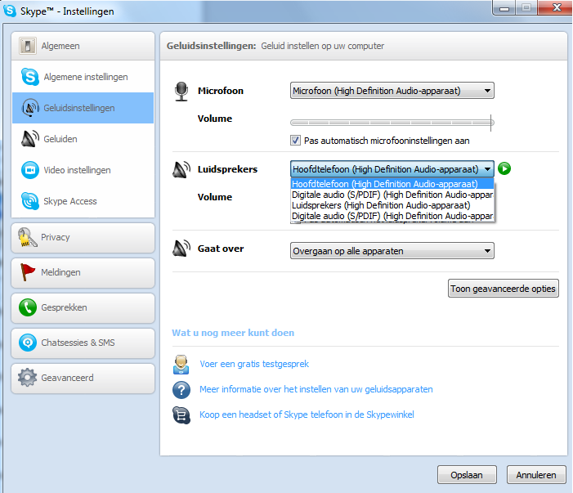Image resolution: width=573 pixels, height=493 pixels.
Task: Play test sound with green play button
Action: [x=504, y=168]
